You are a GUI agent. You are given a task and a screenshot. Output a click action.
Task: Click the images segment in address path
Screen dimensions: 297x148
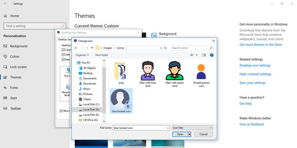(108, 48)
